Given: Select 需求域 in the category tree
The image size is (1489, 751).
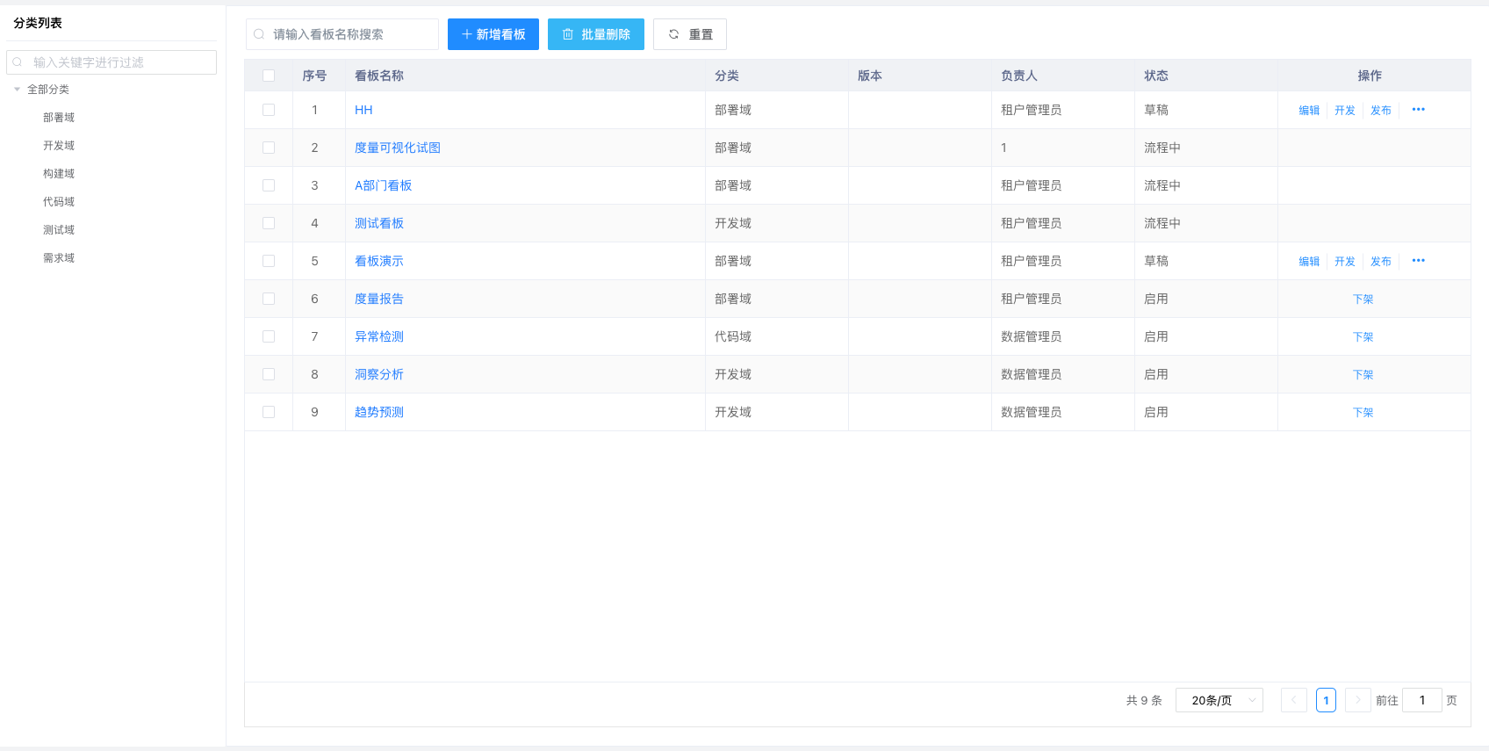Looking at the screenshot, I should [x=59, y=258].
